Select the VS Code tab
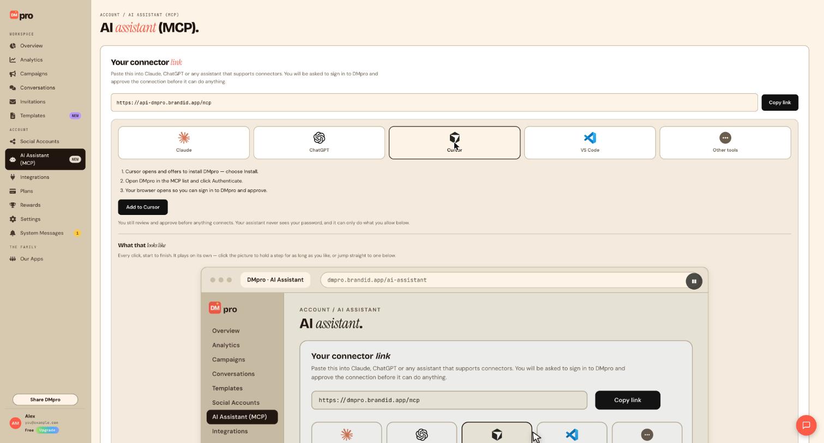The width and height of the screenshot is (824, 443). pos(590,143)
